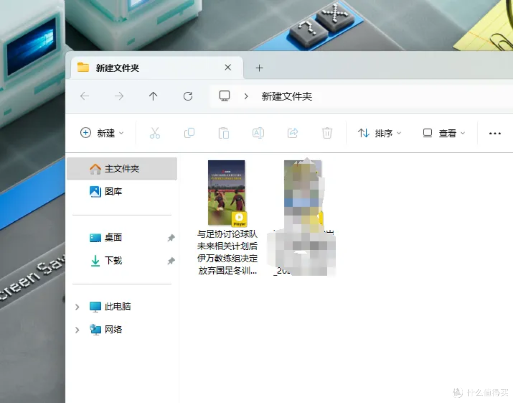Open 桌面 in the sidebar
The height and width of the screenshot is (403, 513).
113,237
